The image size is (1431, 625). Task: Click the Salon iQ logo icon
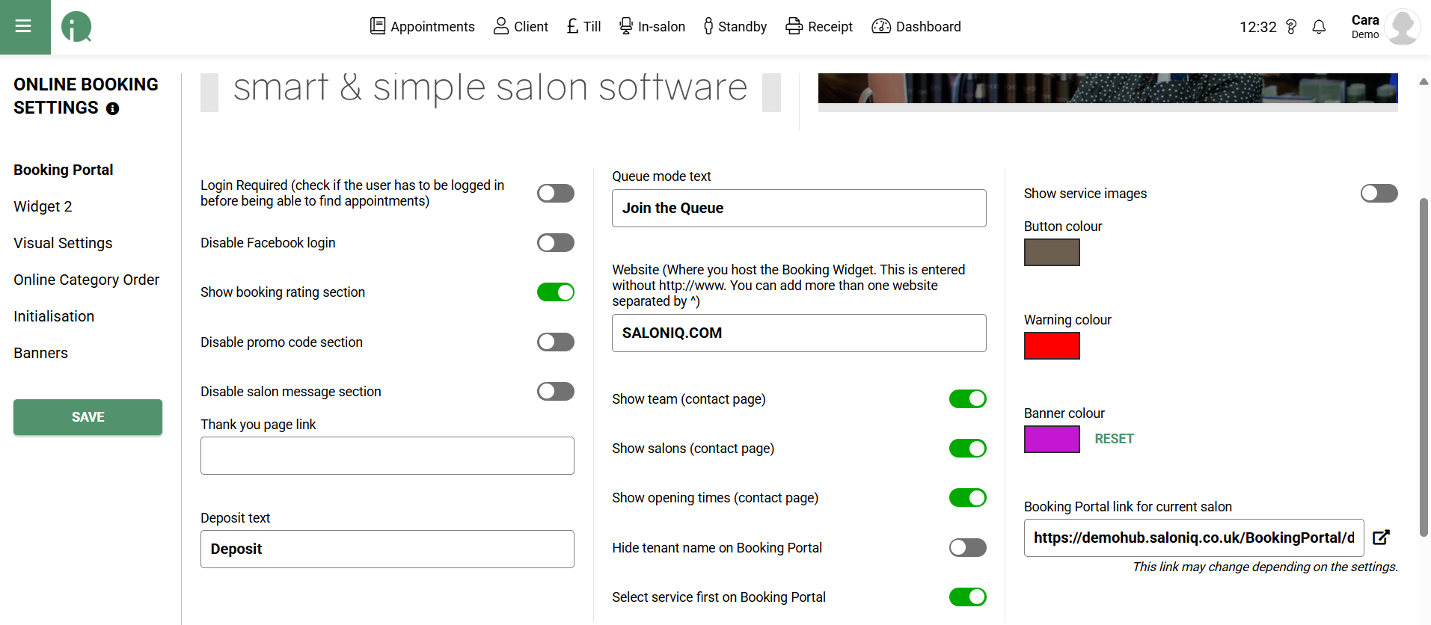pos(76,27)
